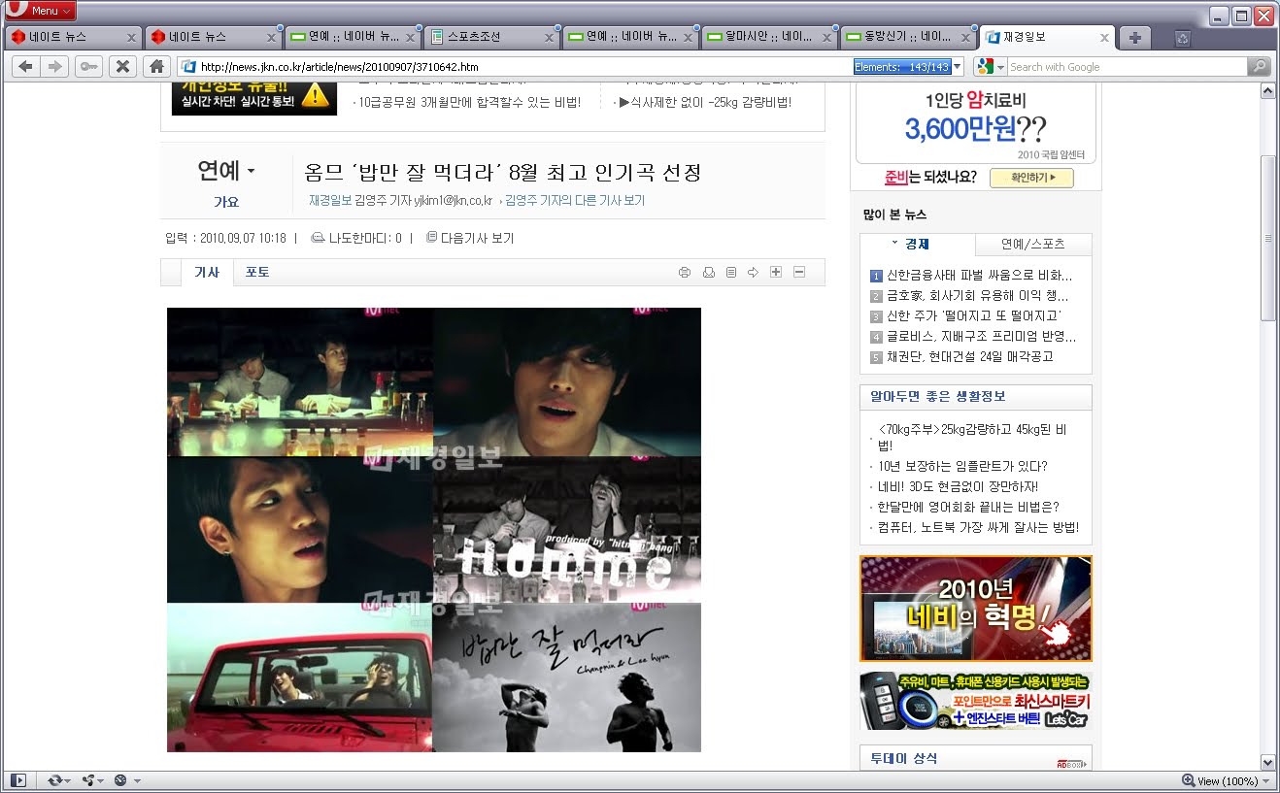Switch to the first 네이트 뉴스 tab
The width and height of the screenshot is (1280, 793).
coord(73,37)
